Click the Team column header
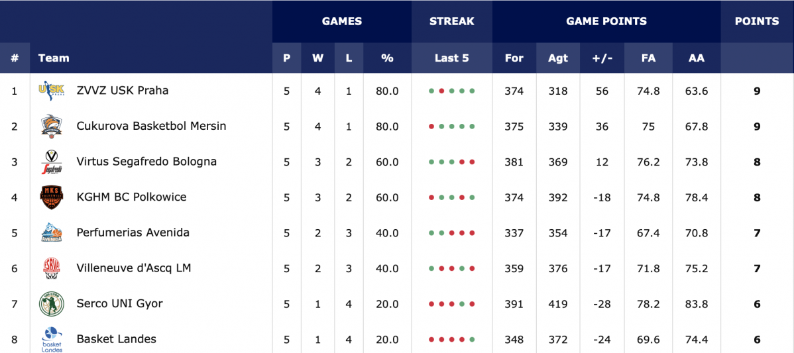Screen dimensions: 794x353 54,58
